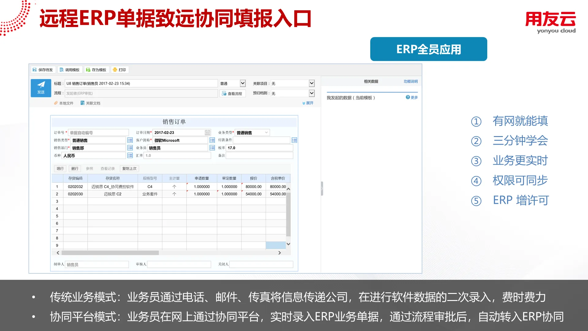
Task: Click lookup icon next to 币种 field
Action: click(130, 155)
